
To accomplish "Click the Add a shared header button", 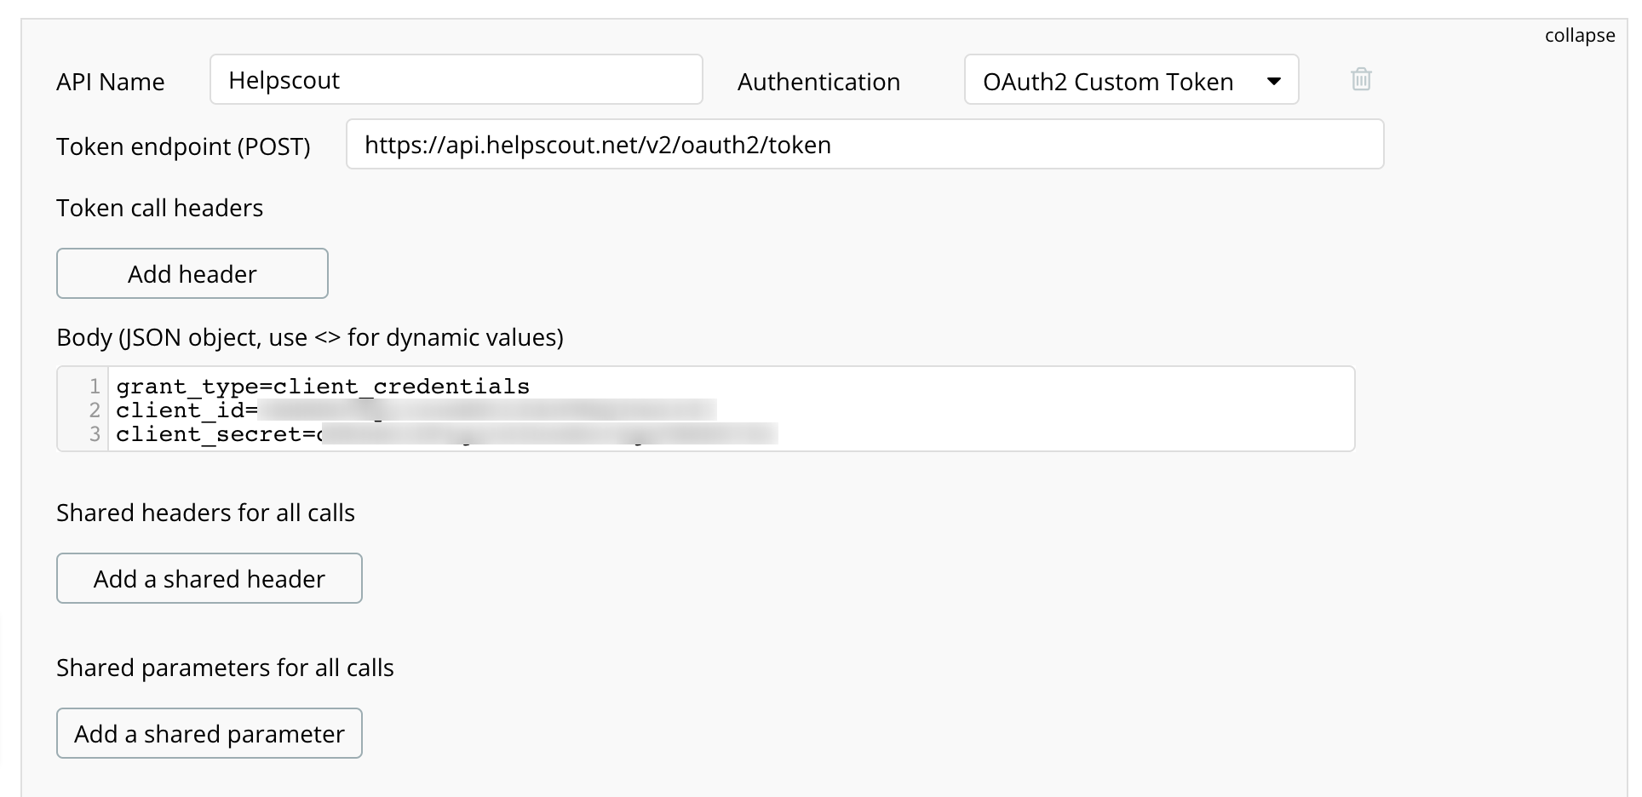I will tap(210, 578).
